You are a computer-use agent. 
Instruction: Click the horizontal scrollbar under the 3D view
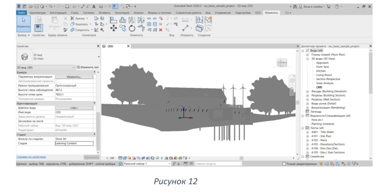(x=241, y=158)
